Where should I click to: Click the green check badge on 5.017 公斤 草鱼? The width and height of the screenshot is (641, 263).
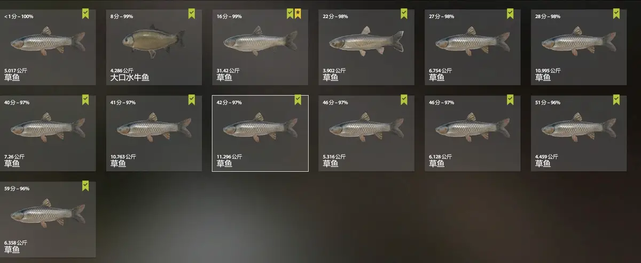(x=85, y=14)
